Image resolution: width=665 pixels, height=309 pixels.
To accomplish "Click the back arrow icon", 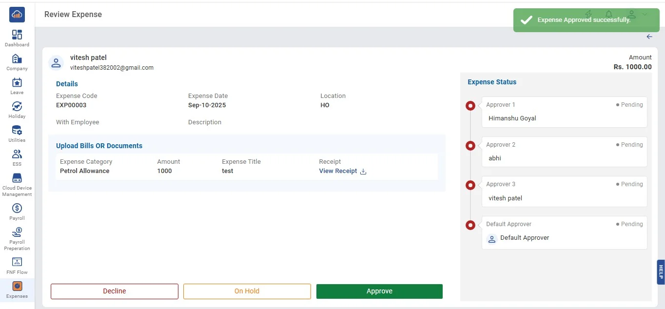I will [x=649, y=37].
